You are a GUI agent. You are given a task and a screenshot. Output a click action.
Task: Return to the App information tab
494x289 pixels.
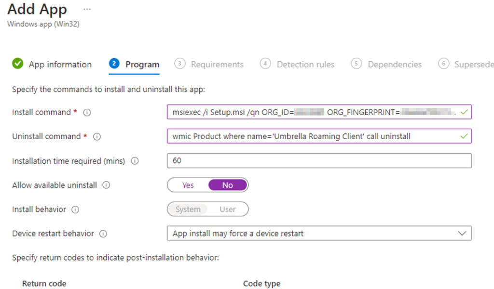click(x=60, y=64)
